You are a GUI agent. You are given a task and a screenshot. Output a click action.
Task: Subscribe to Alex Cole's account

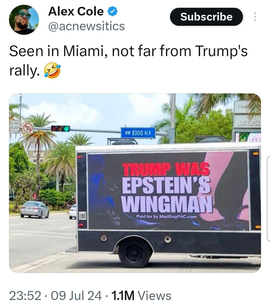click(x=206, y=17)
